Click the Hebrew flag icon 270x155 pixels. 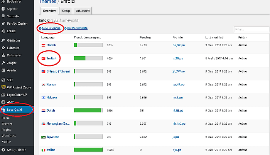pyautogui.click(x=43, y=98)
